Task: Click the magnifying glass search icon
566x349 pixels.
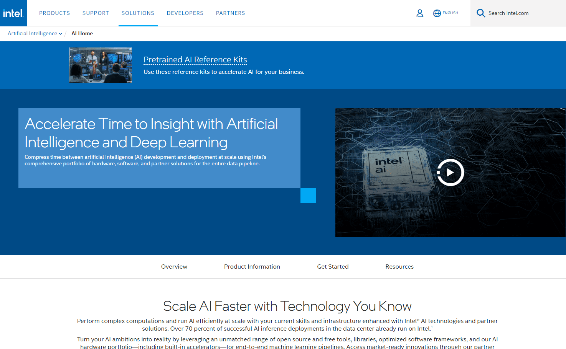Action: tap(481, 13)
